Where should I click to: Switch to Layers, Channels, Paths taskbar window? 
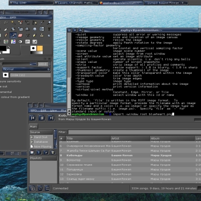coord(76,3)
